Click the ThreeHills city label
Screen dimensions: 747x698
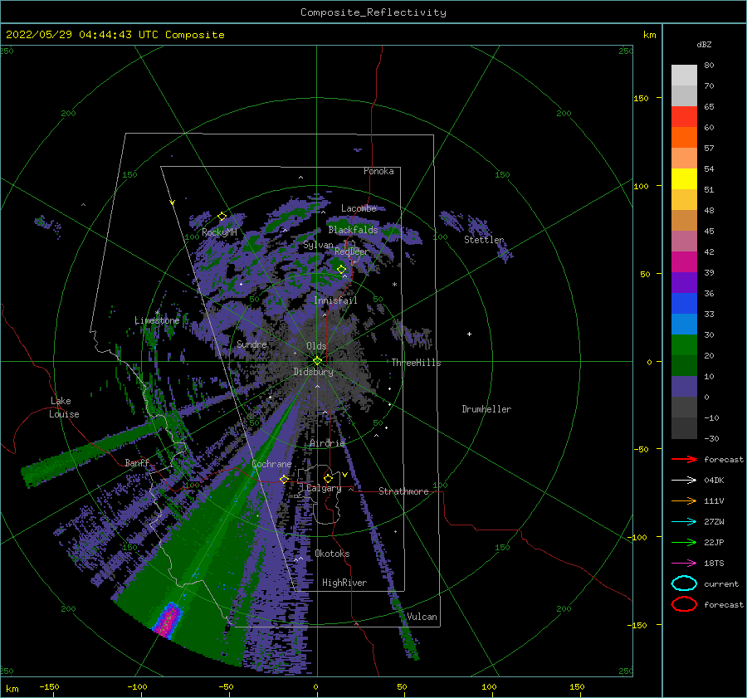point(416,363)
